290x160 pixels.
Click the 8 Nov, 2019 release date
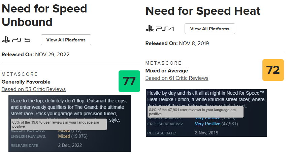click(207, 133)
